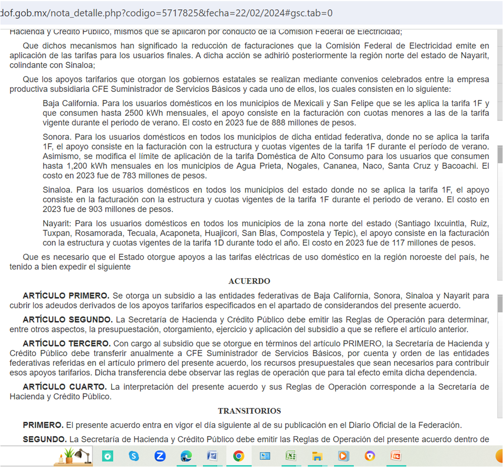Open the blue presentation-card taskbar app

tap(265, 456)
